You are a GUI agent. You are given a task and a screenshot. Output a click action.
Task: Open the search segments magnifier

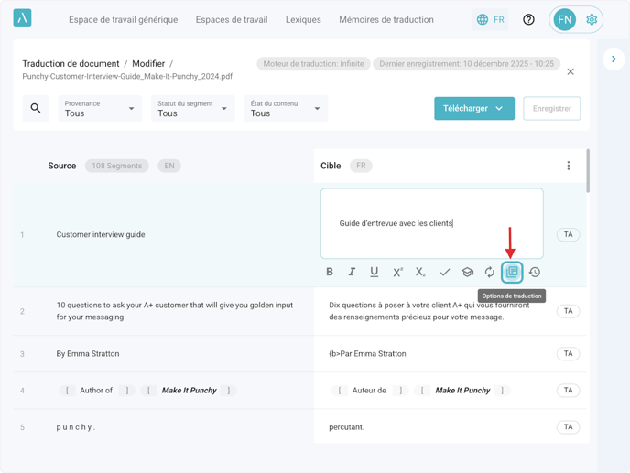[36, 109]
